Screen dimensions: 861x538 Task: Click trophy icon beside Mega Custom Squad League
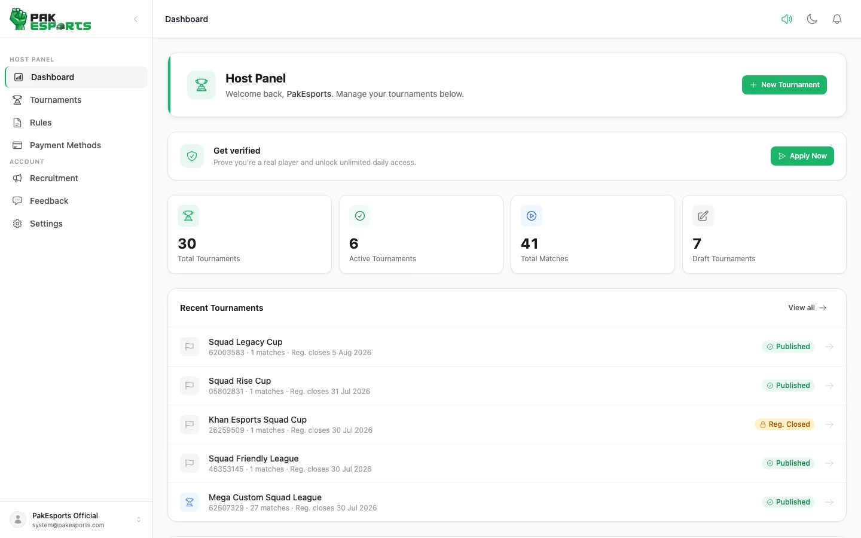point(190,502)
